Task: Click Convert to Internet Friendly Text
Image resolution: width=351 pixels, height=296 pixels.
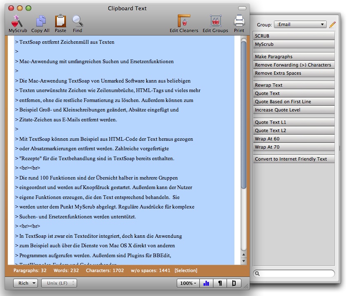Action: 293,159
